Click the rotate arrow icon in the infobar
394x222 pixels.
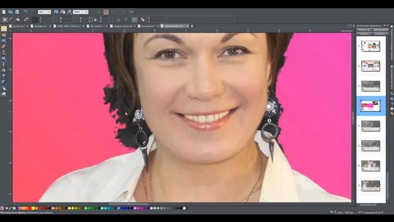point(26,19)
